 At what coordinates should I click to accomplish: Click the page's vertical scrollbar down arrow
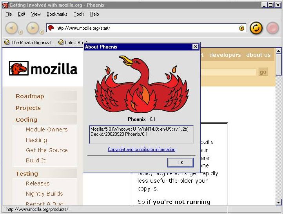(x=279, y=202)
